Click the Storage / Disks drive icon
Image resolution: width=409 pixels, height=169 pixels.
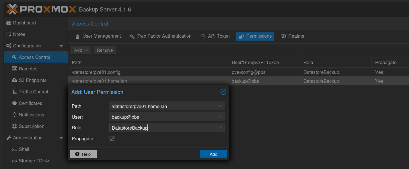point(14,161)
